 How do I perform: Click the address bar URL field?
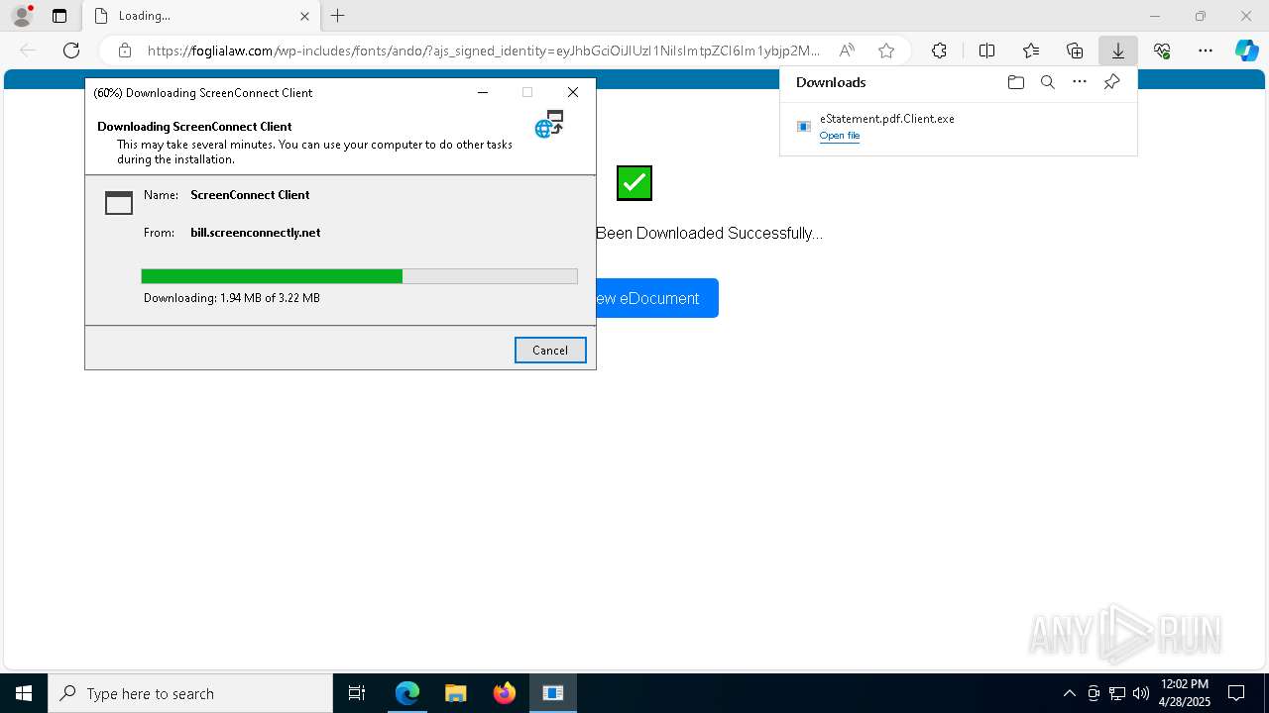pyautogui.click(x=484, y=51)
